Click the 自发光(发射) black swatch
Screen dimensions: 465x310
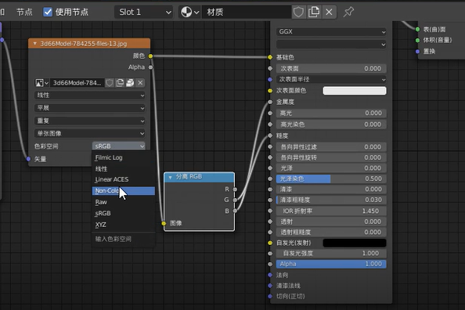(x=355, y=243)
